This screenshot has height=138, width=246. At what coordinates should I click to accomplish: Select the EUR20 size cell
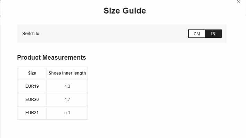click(32, 100)
